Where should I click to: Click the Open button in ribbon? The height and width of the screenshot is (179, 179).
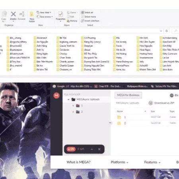(72, 12)
